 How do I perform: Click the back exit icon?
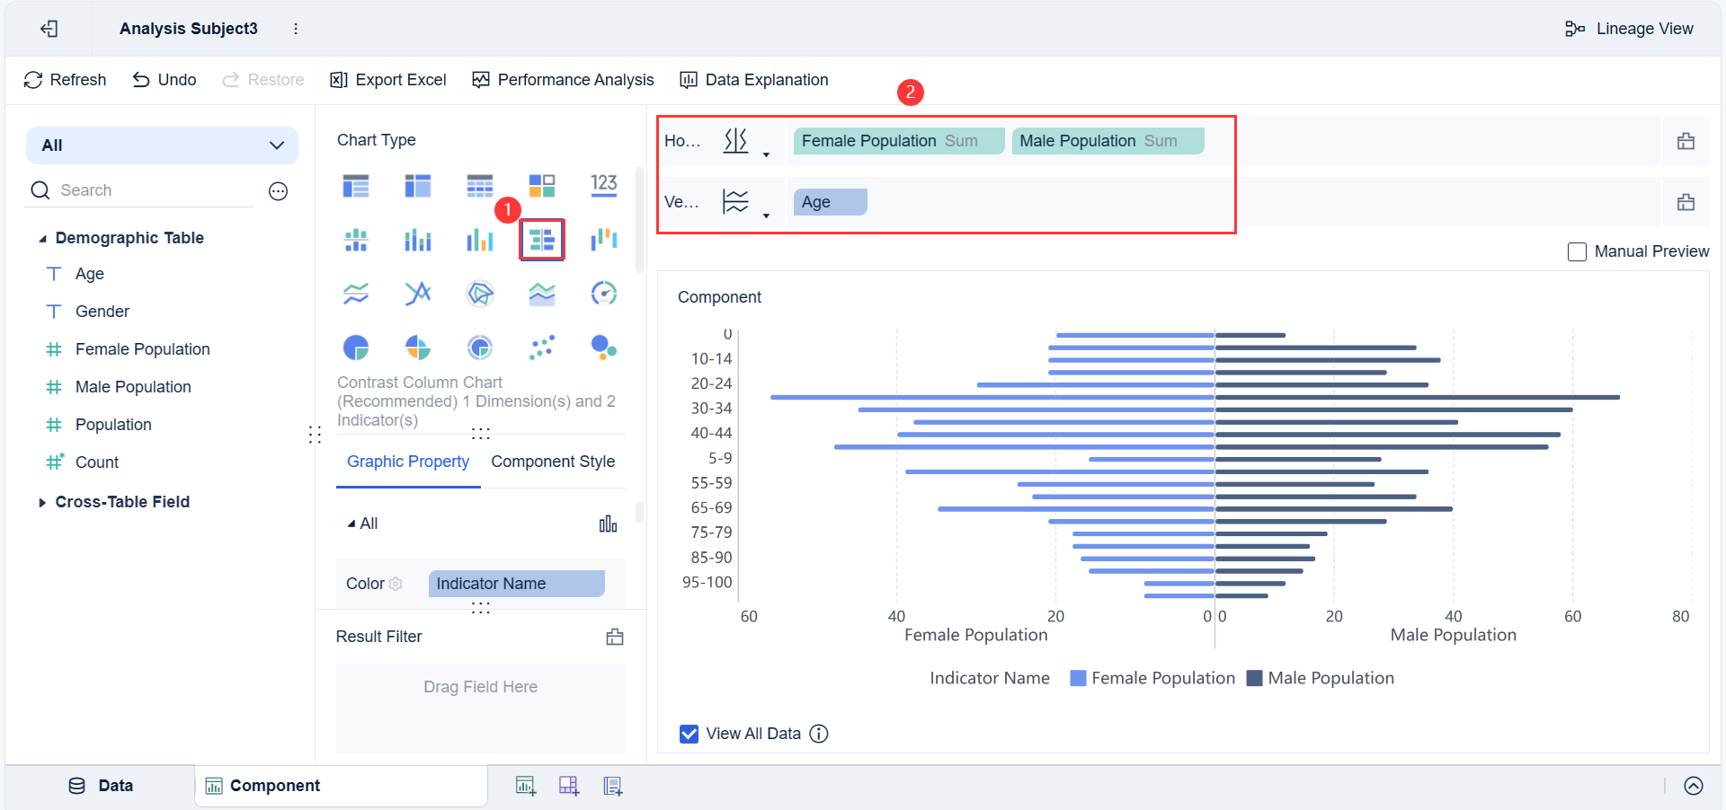(49, 29)
